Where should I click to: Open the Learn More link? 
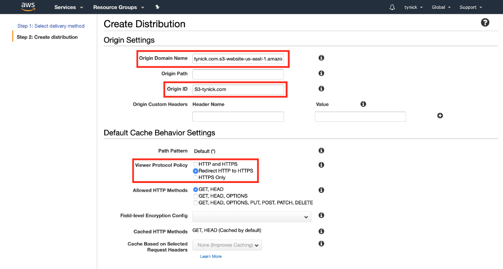(x=211, y=256)
